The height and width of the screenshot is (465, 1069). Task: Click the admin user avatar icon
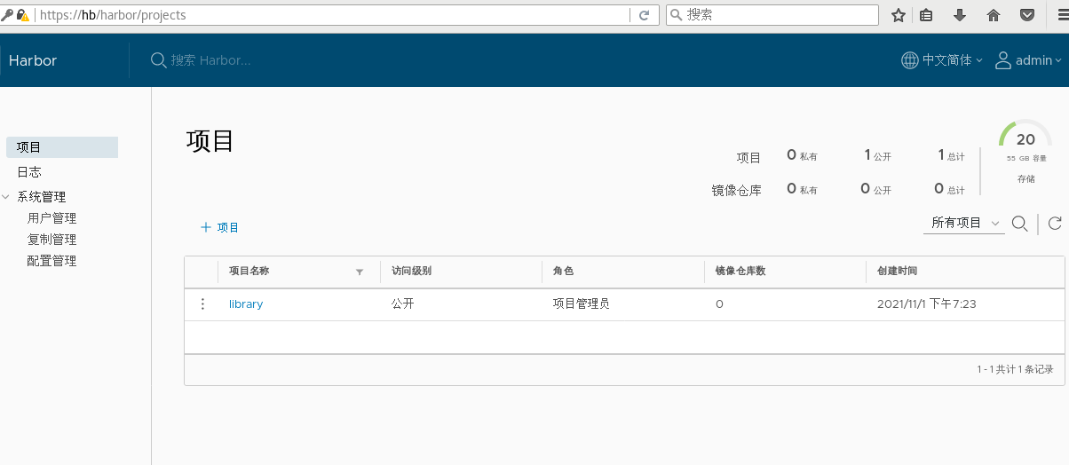(1003, 60)
